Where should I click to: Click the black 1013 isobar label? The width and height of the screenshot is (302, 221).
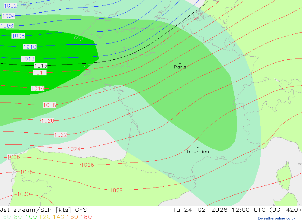(41, 66)
